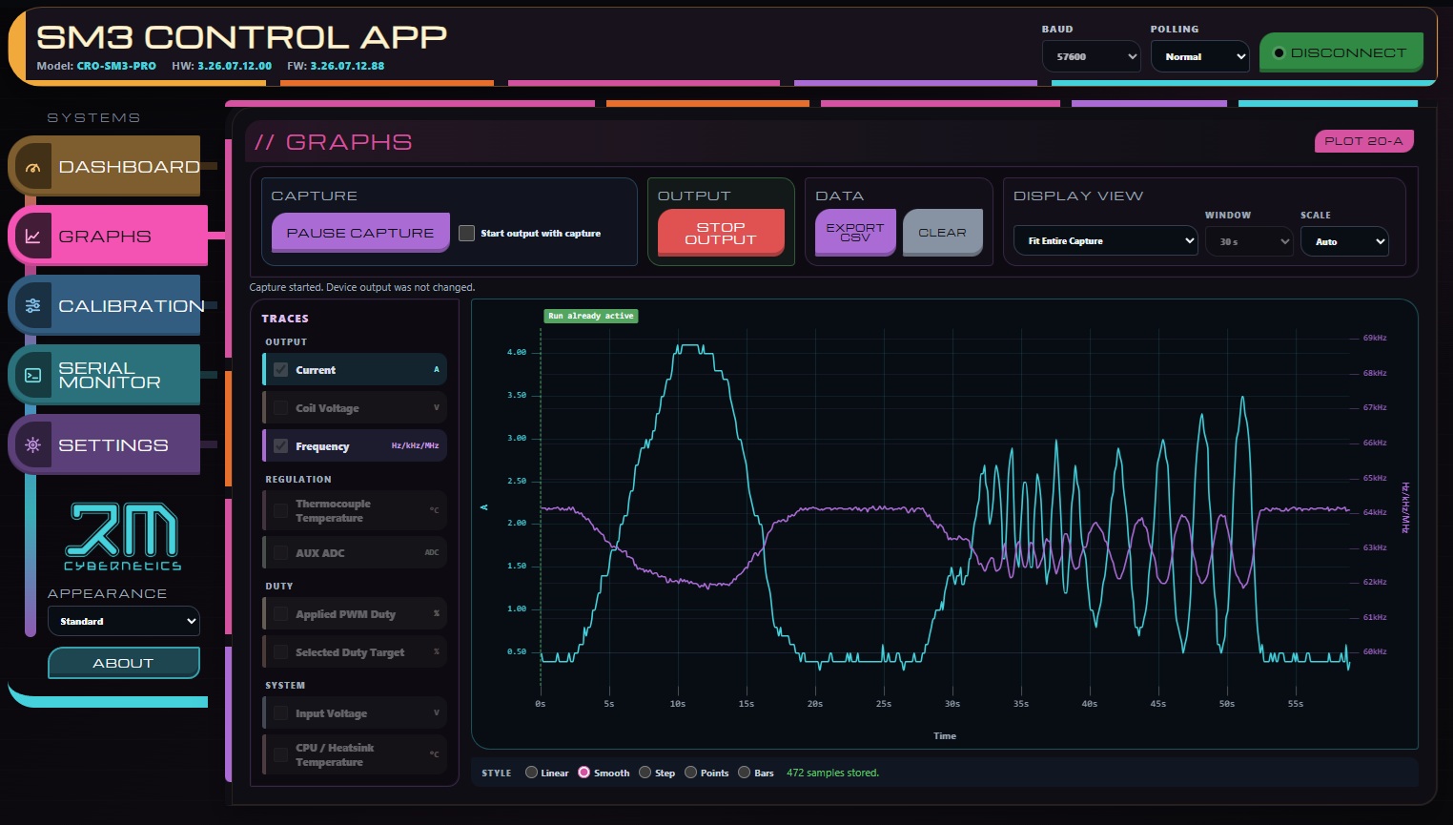Select the Smooth graph style

point(584,773)
